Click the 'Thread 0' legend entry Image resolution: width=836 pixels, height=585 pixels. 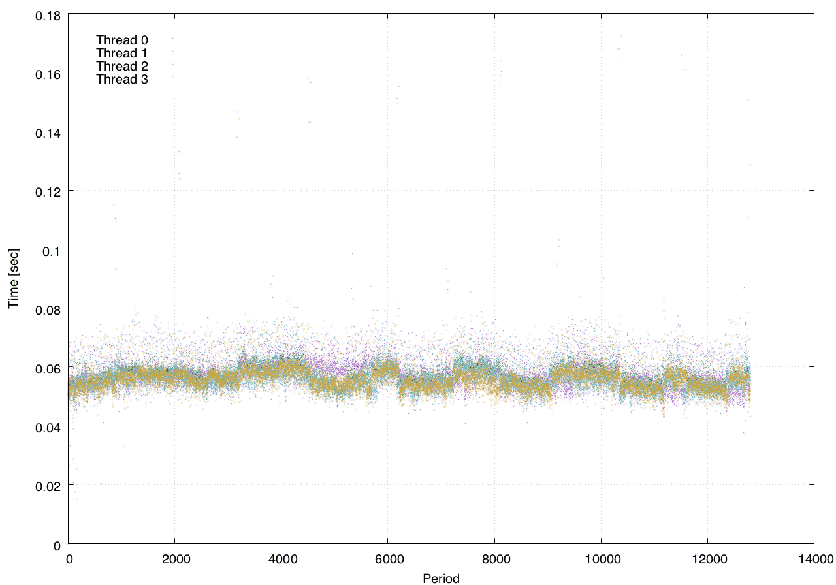(x=122, y=40)
